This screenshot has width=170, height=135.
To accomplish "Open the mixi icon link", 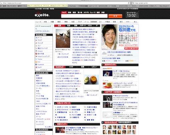I will [x=36, y=62].
